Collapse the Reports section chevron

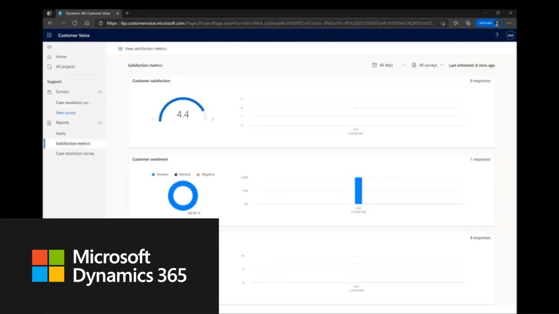point(100,123)
